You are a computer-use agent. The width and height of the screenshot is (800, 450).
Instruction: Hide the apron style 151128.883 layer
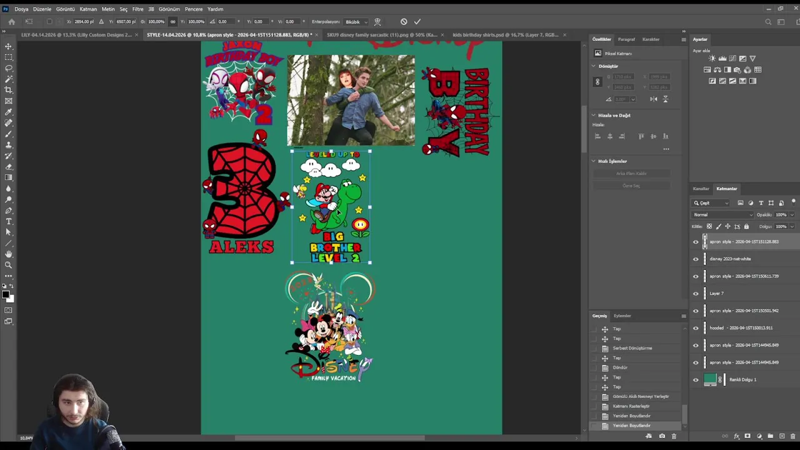pyautogui.click(x=696, y=242)
